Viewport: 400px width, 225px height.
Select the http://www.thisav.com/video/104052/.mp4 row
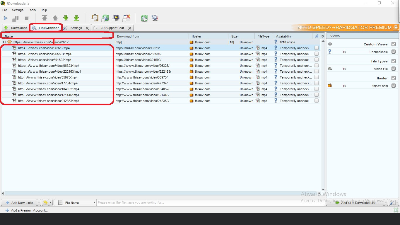coord(160,89)
